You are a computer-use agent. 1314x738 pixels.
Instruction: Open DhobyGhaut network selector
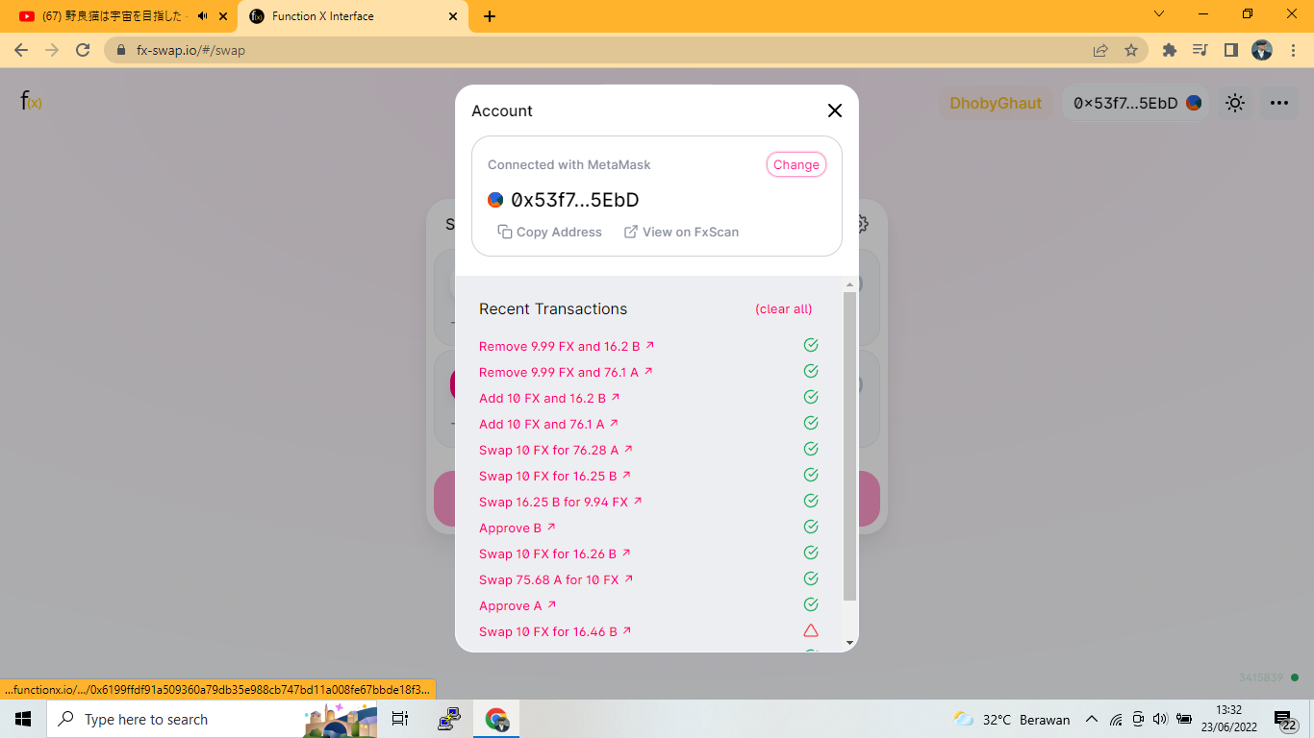click(996, 103)
